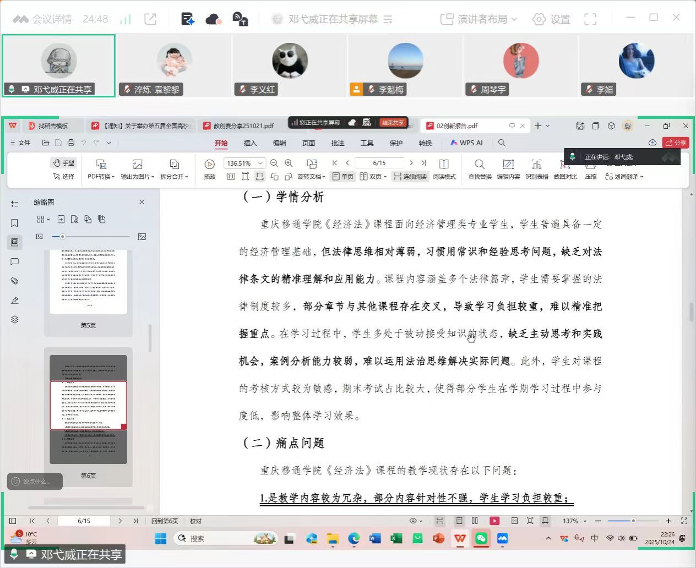Click the 回到第6页 button in status bar
696x568 pixels.
point(165,521)
